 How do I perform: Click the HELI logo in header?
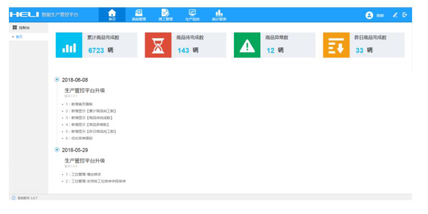[24, 14]
